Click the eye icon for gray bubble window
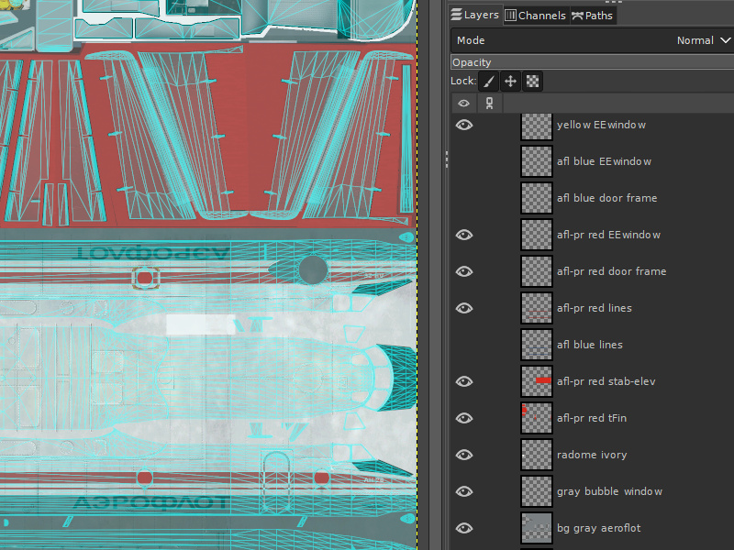This screenshot has height=550, width=734. (464, 491)
